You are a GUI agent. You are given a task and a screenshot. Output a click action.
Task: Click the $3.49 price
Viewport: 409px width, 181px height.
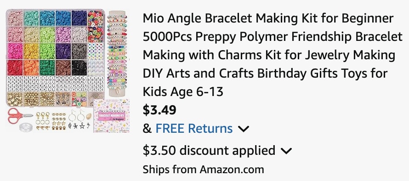(x=159, y=110)
